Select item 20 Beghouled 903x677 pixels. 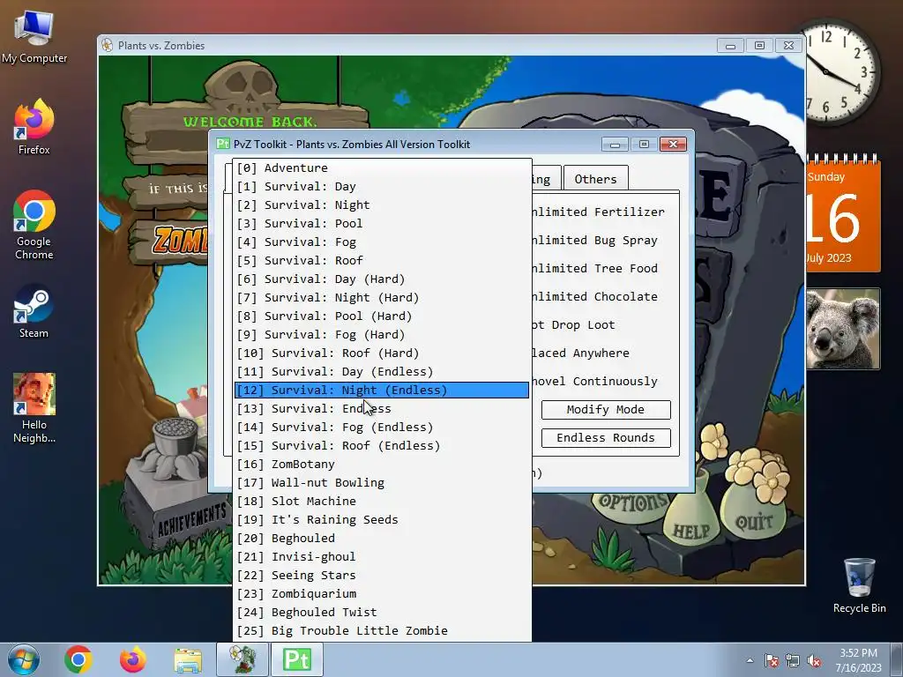(382, 539)
